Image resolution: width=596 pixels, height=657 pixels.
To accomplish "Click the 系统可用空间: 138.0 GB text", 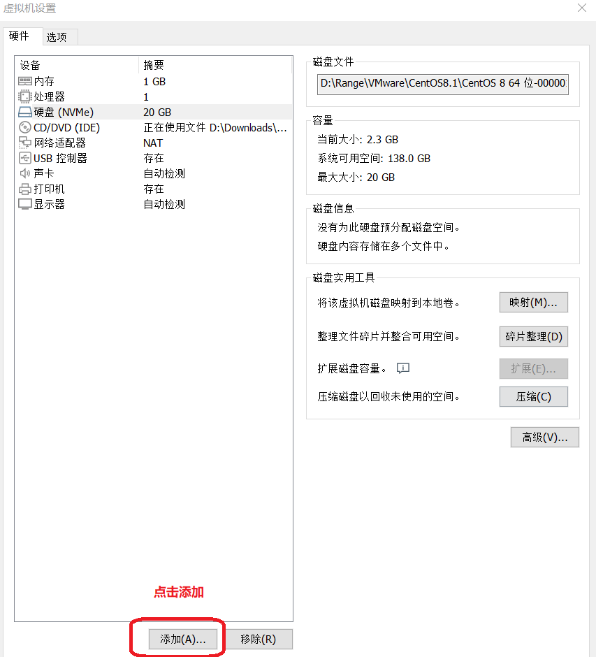I will [x=374, y=159].
